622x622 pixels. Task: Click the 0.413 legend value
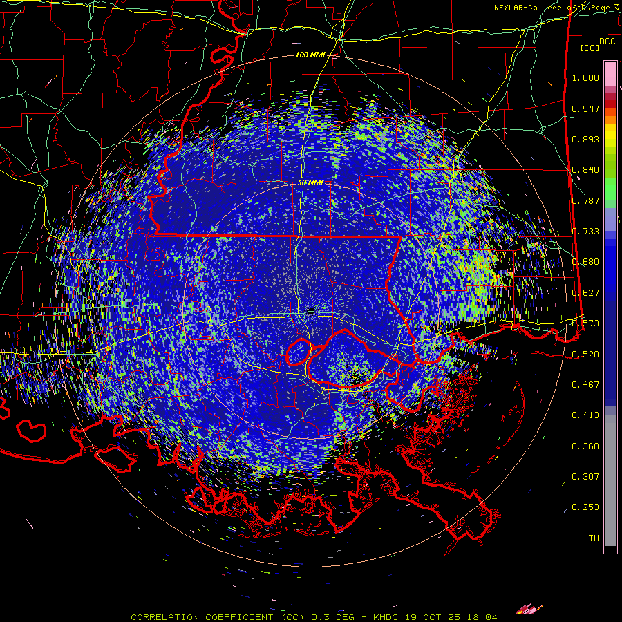pos(585,415)
